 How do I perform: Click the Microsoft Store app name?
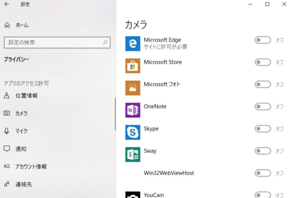click(x=163, y=62)
